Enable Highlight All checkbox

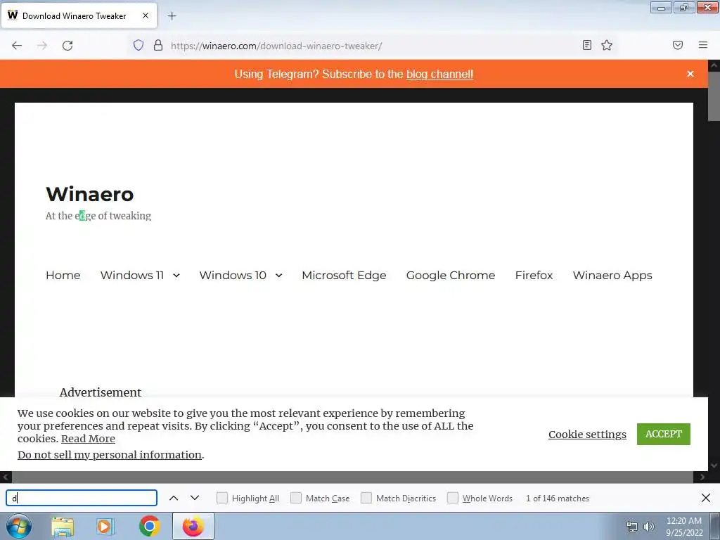tap(221, 498)
